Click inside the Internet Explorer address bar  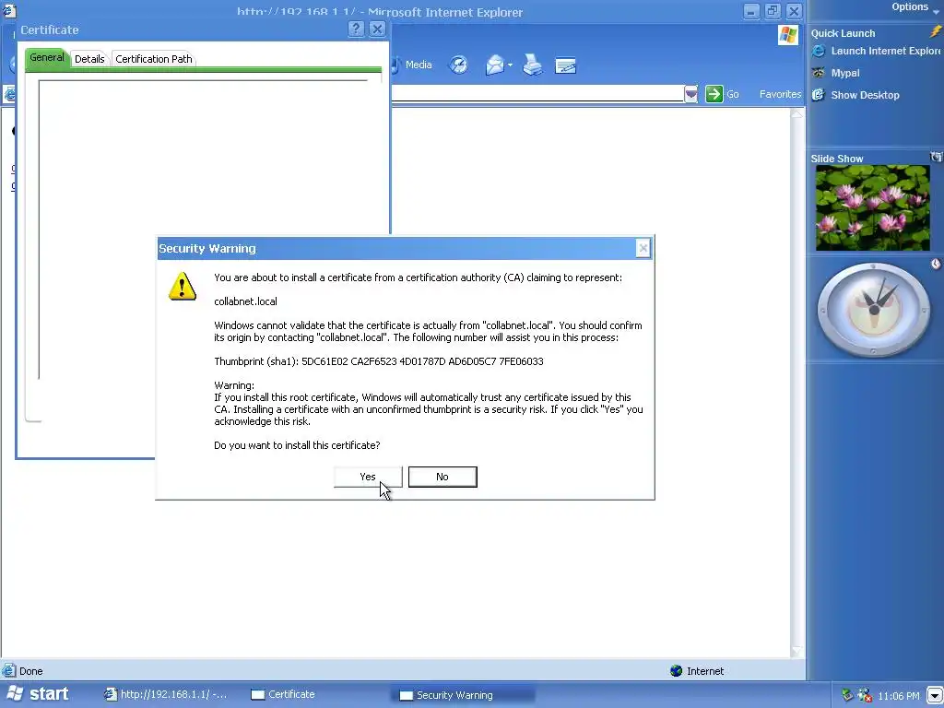pos(537,94)
